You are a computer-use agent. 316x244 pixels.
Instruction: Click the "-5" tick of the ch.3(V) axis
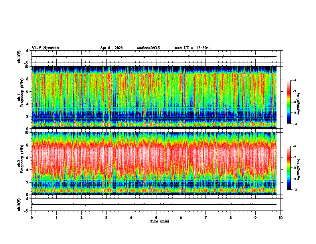coord(27,211)
